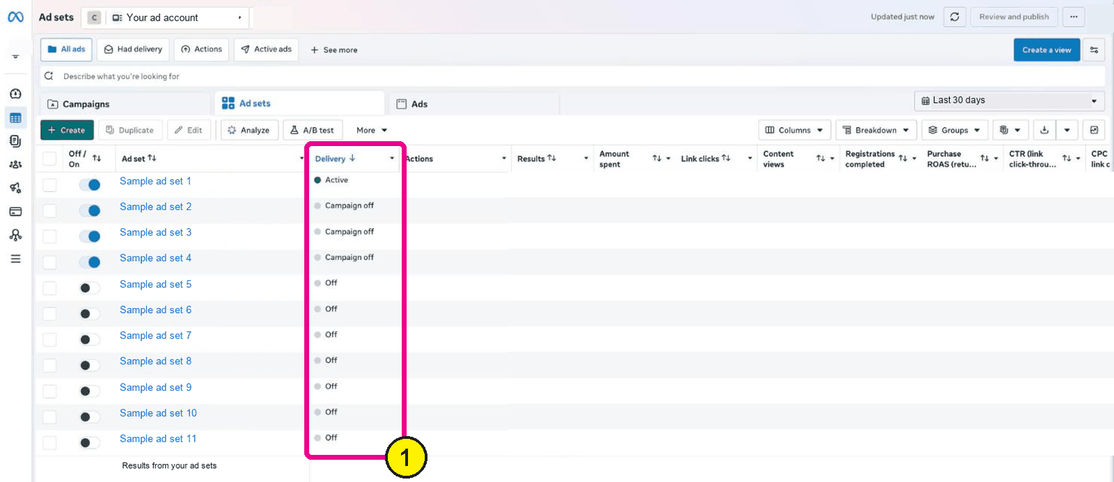
Task: Click Review and publish button
Action: click(x=1014, y=17)
